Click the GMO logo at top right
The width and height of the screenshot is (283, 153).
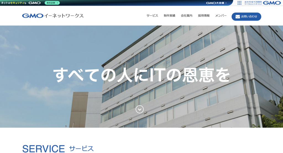point(272,3)
